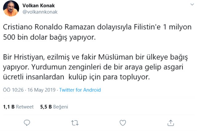
Task: Click the last line ending "para topluyor"
Action: [x=76, y=77]
